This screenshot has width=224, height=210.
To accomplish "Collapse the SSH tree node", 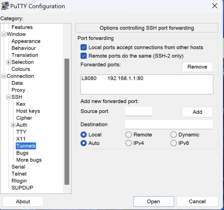I will click(x=8, y=97).
